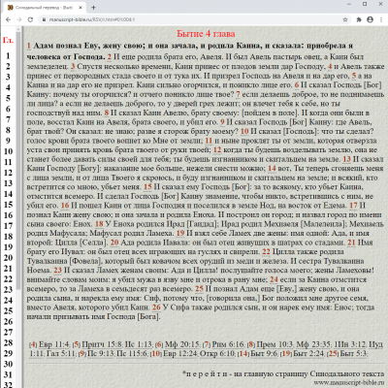Viewport: 388px width, 388px height.
Task: Close the Синодальный перевод tab
Action: pyautogui.click(x=81, y=8)
